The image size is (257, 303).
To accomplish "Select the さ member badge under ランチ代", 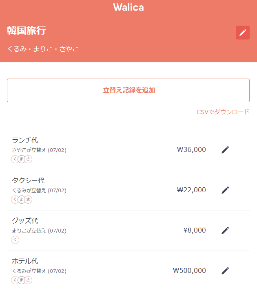I will [x=28, y=159].
